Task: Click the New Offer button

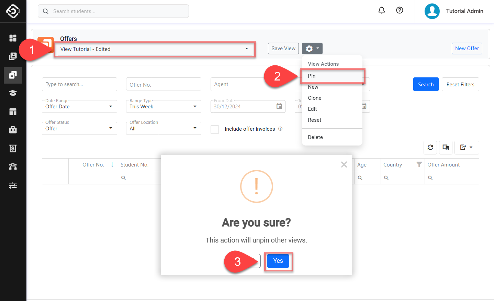Action: pyautogui.click(x=467, y=49)
